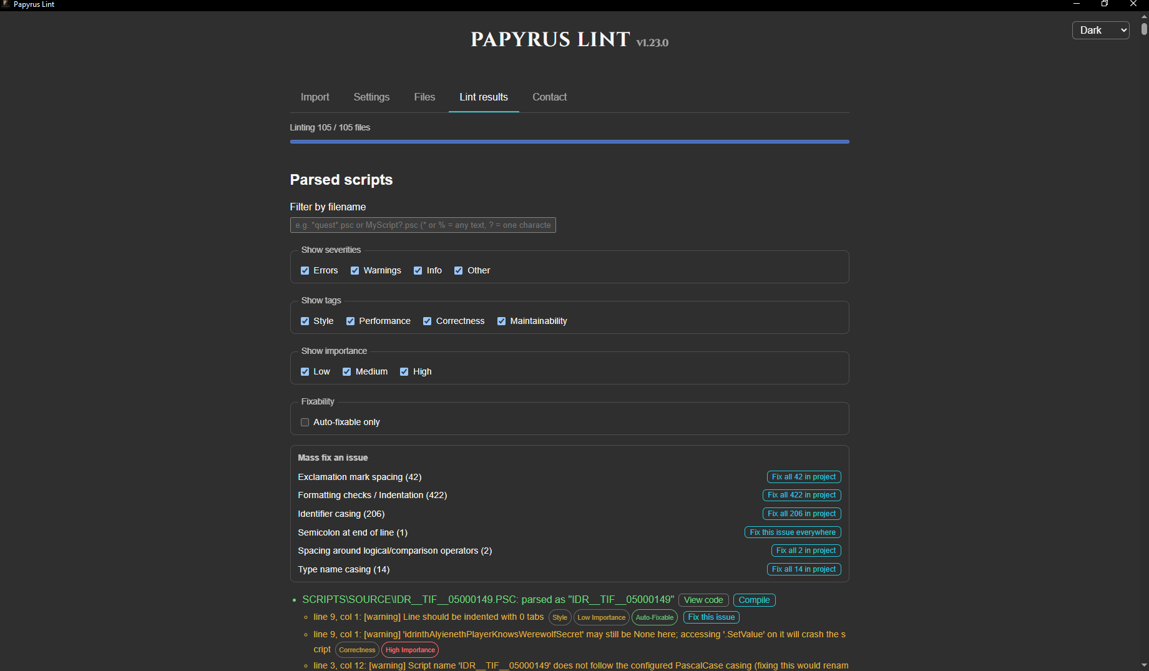
Task: Open the Files tab
Action: pos(424,97)
